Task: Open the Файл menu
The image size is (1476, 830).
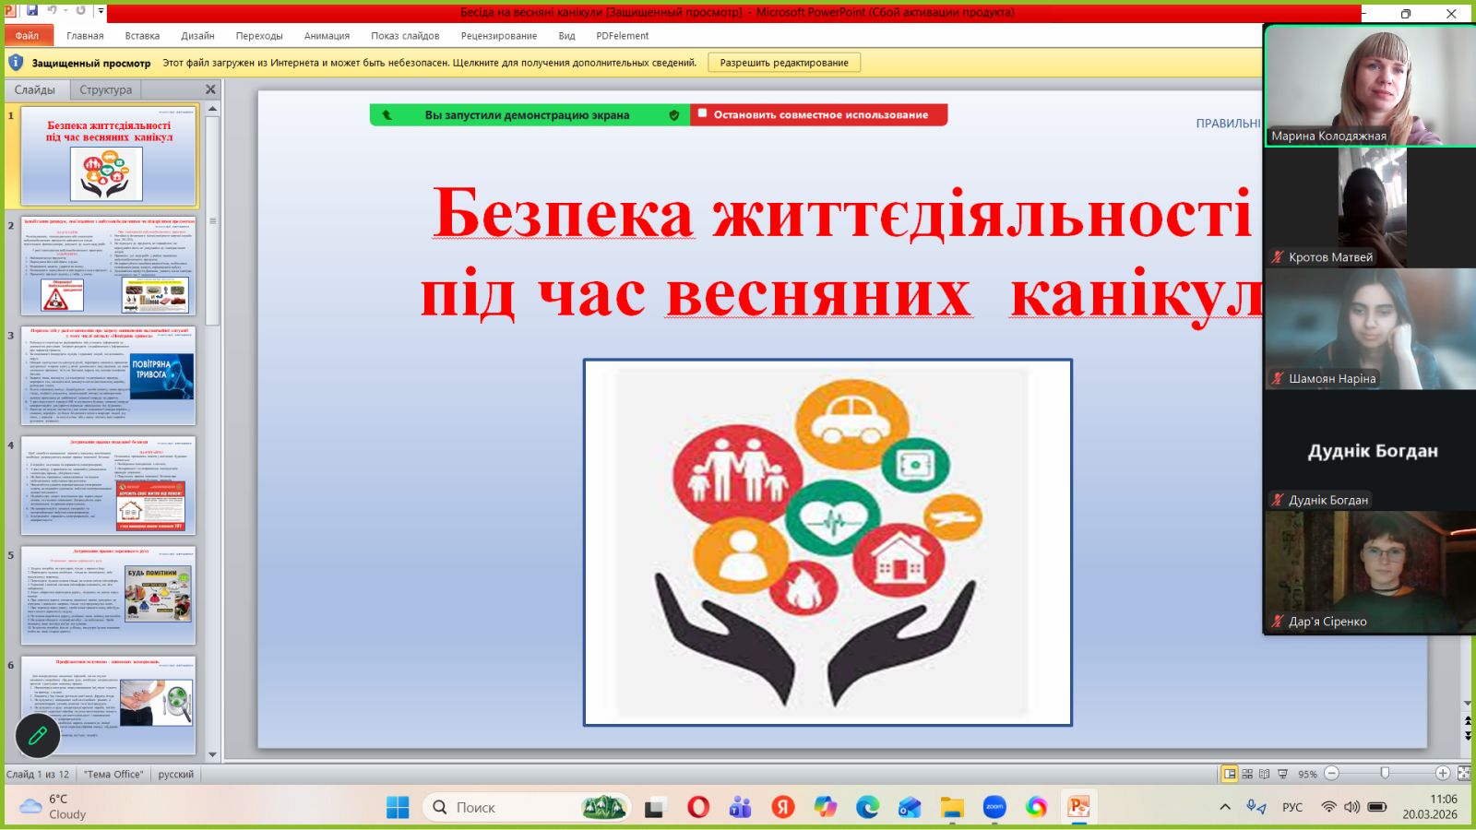Action: [x=28, y=36]
